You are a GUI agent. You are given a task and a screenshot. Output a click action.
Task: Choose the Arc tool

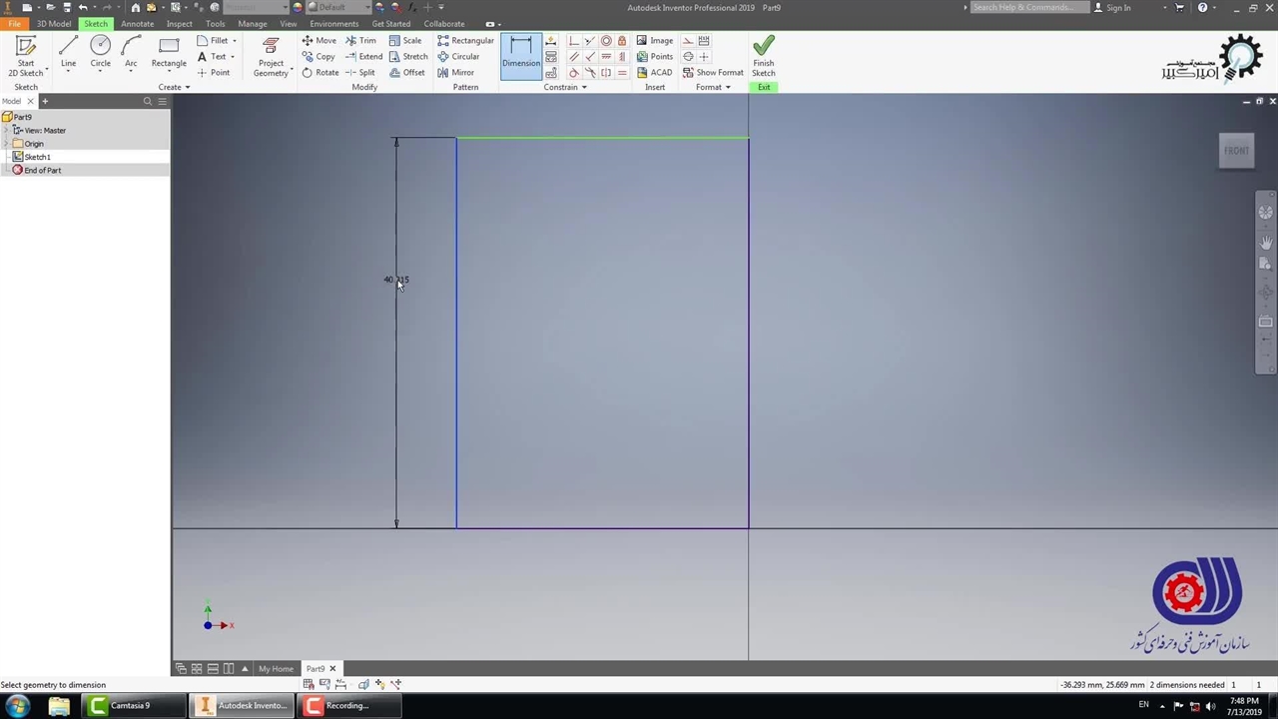[x=131, y=52]
